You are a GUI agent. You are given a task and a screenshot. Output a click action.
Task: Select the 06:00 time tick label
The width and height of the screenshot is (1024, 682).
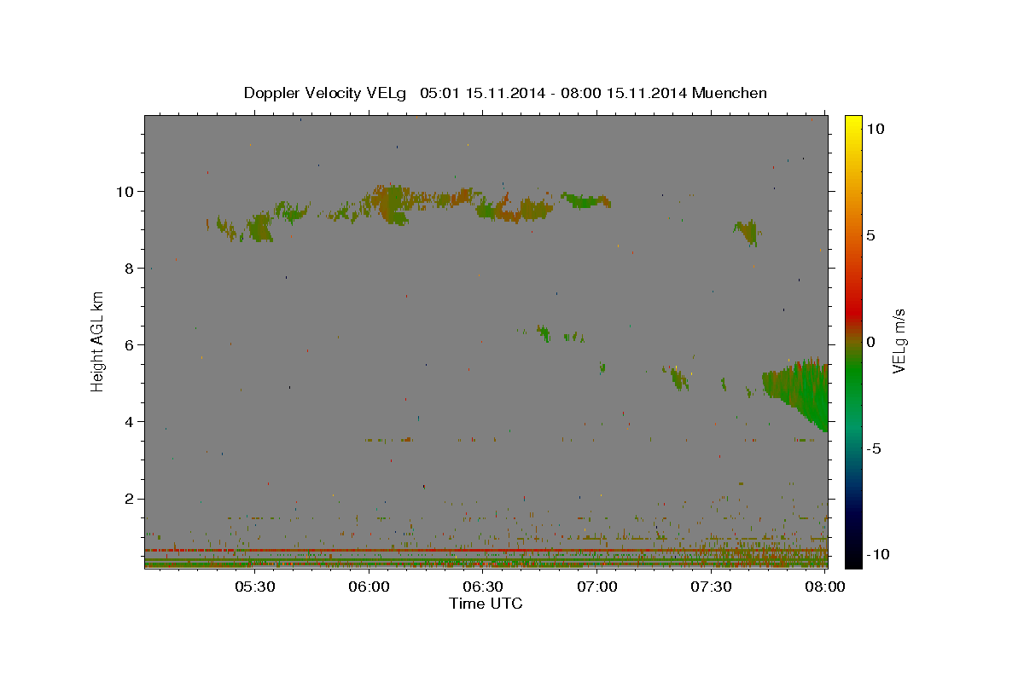[369, 587]
